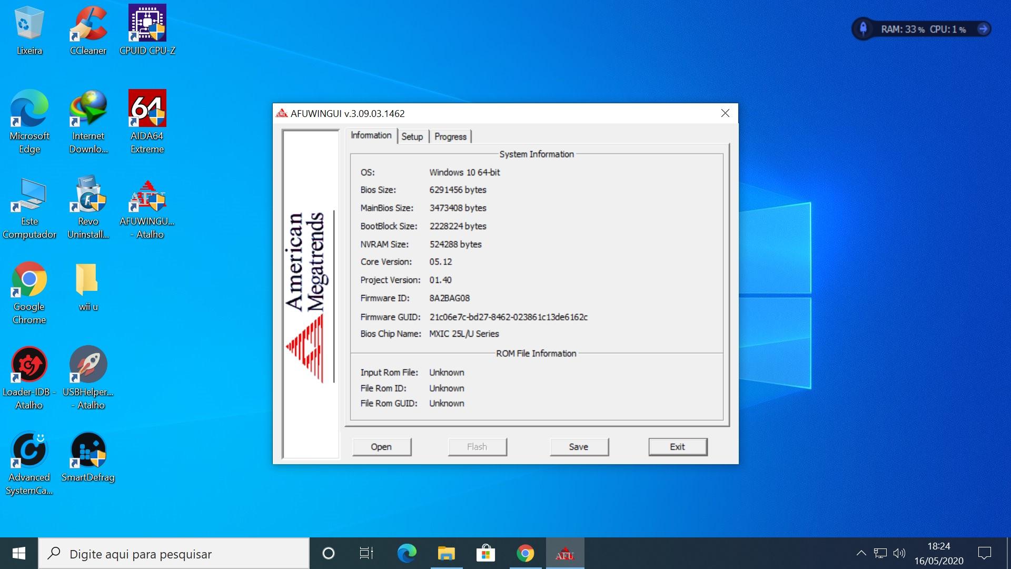Screen dimensions: 1011x569
Task: Select the wii u folder
Action: point(88,287)
